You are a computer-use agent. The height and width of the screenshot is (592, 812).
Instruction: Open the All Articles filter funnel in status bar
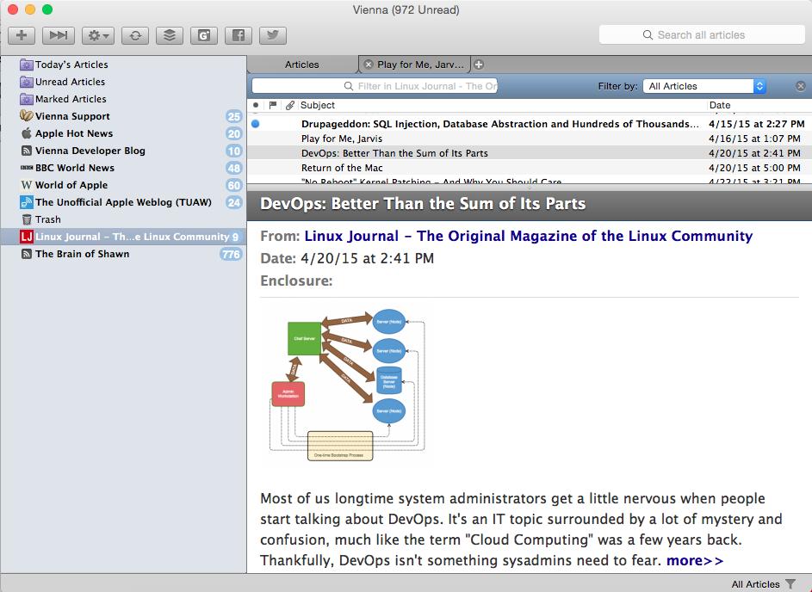790,584
